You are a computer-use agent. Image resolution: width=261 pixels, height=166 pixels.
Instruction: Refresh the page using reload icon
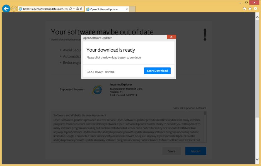tap(81, 9)
